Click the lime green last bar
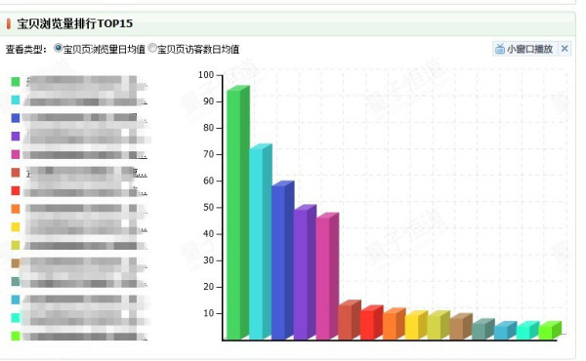The image size is (586, 361). 550,331
